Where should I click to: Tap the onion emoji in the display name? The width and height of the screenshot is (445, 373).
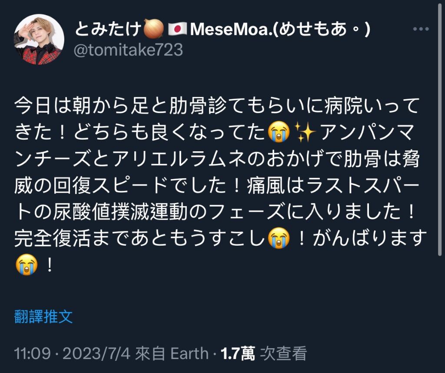click(x=153, y=29)
